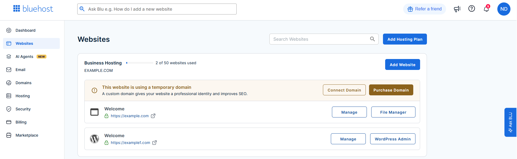Click the Billing card icon
The image size is (517, 159).
[x=9, y=122]
